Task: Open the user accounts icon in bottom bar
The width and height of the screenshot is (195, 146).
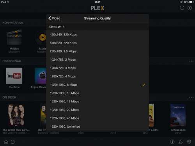Action: [x=181, y=142]
